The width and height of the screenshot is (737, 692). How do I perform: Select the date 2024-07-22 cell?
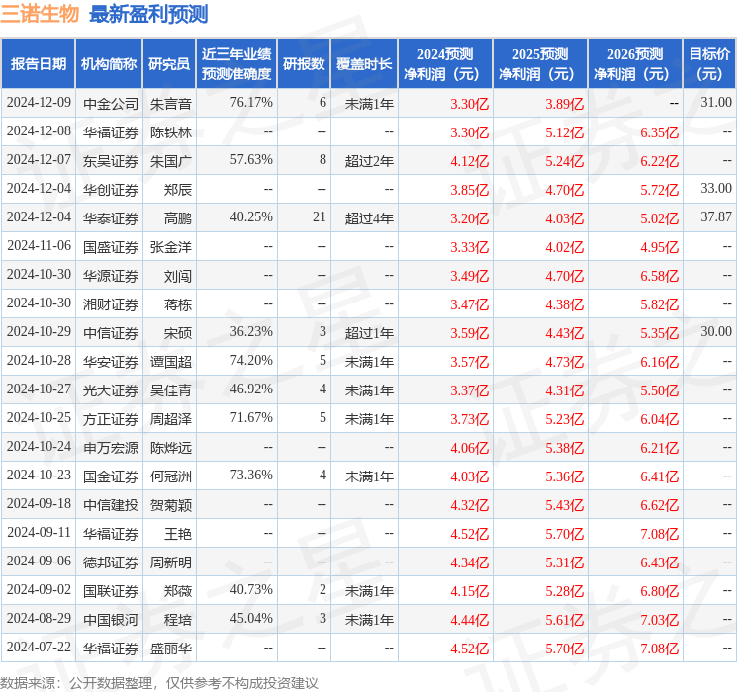[x=39, y=647]
